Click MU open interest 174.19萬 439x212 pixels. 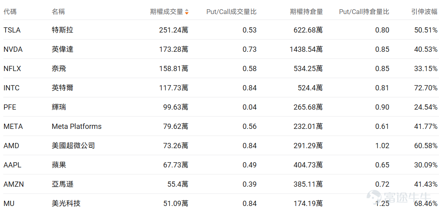pyautogui.click(x=308, y=204)
